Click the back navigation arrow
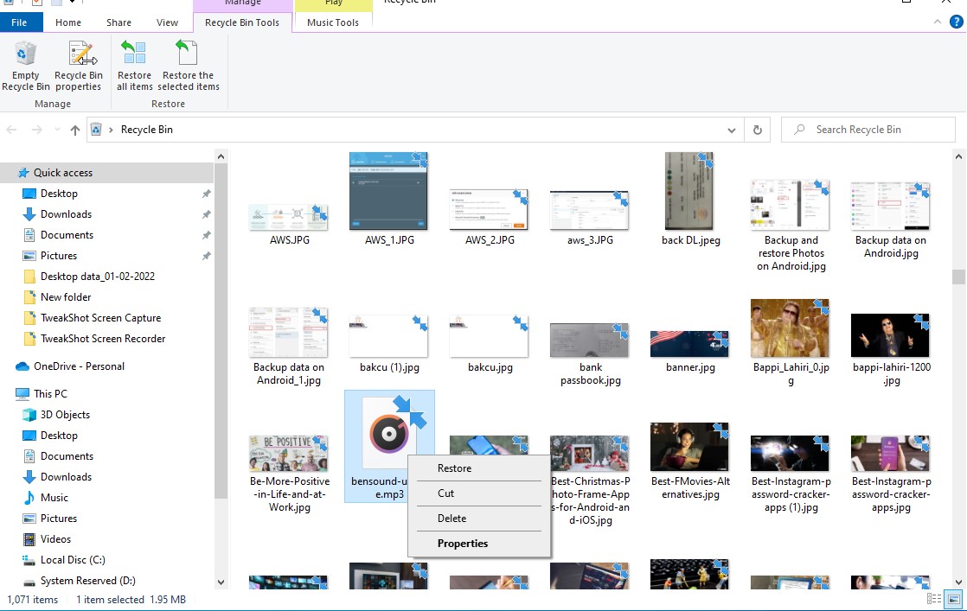967x611 pixels. [x=12, y=129]
